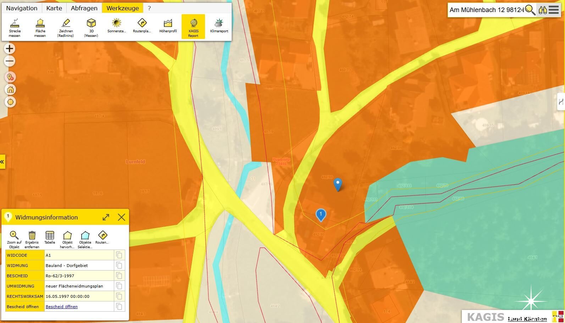Open the Höhenprofil tool

(x=168, y=26)
